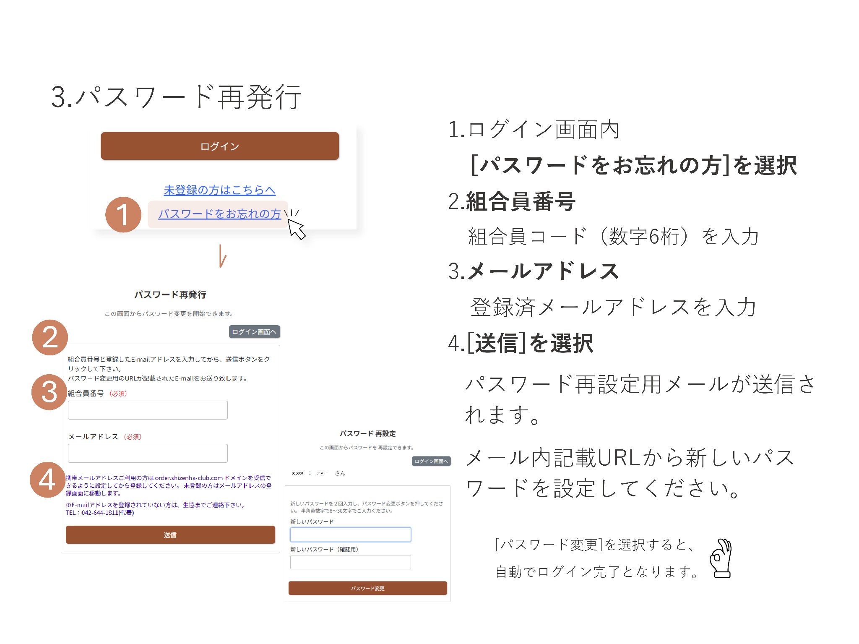Click the numbered circle 1 marker
The height and width of the screenshot is (644, 859).
tap(123, 214)
